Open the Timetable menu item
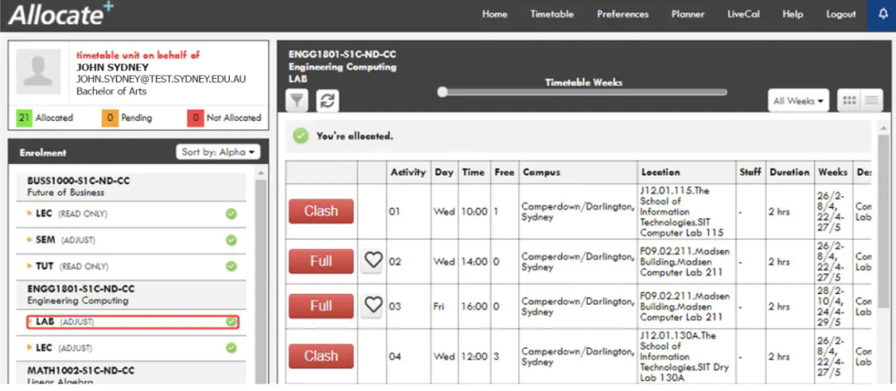Screen dimensions: 896x391 [552, 15]
